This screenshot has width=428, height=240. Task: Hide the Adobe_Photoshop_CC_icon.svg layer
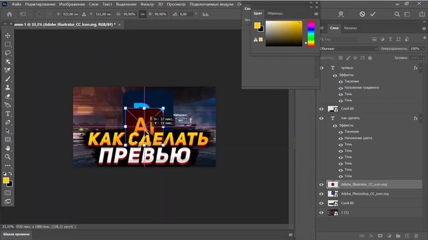point(321,194)
